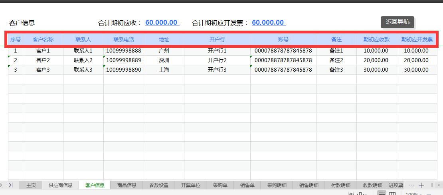Switch to the 采购单 sheet tab

click(x=220, y=185)
